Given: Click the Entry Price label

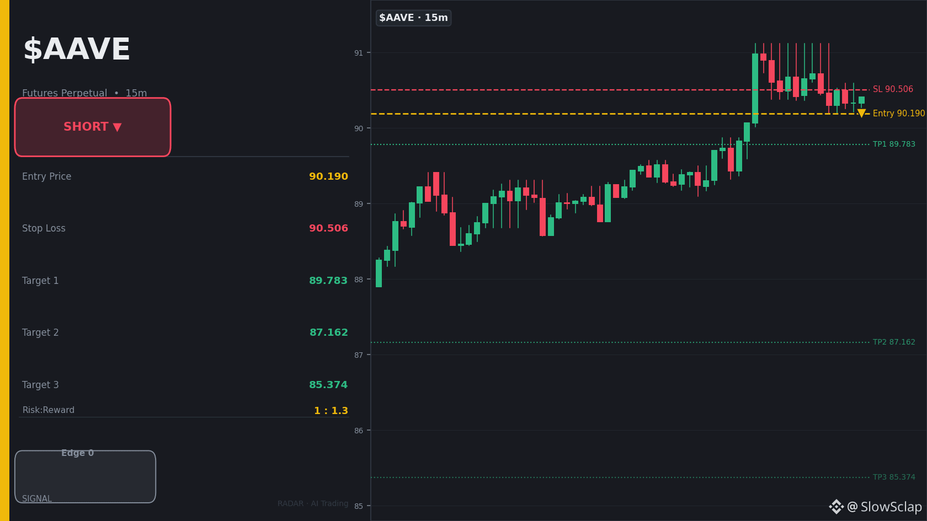Looking at the screenshot, I should coord(47,176).
